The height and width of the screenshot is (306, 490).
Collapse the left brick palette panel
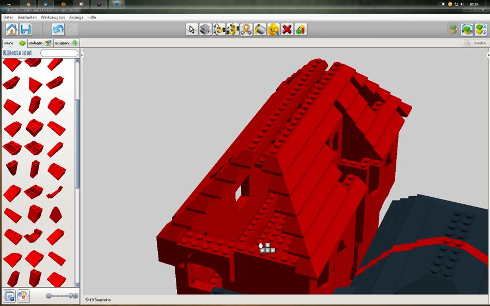(82, 55)
